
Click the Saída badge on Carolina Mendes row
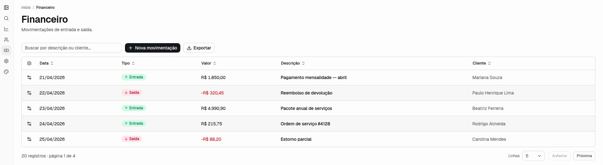click(132, 139)
